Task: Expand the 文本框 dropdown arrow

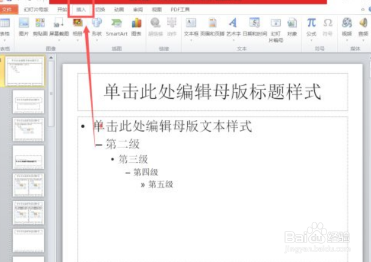Action: (191, 40)
